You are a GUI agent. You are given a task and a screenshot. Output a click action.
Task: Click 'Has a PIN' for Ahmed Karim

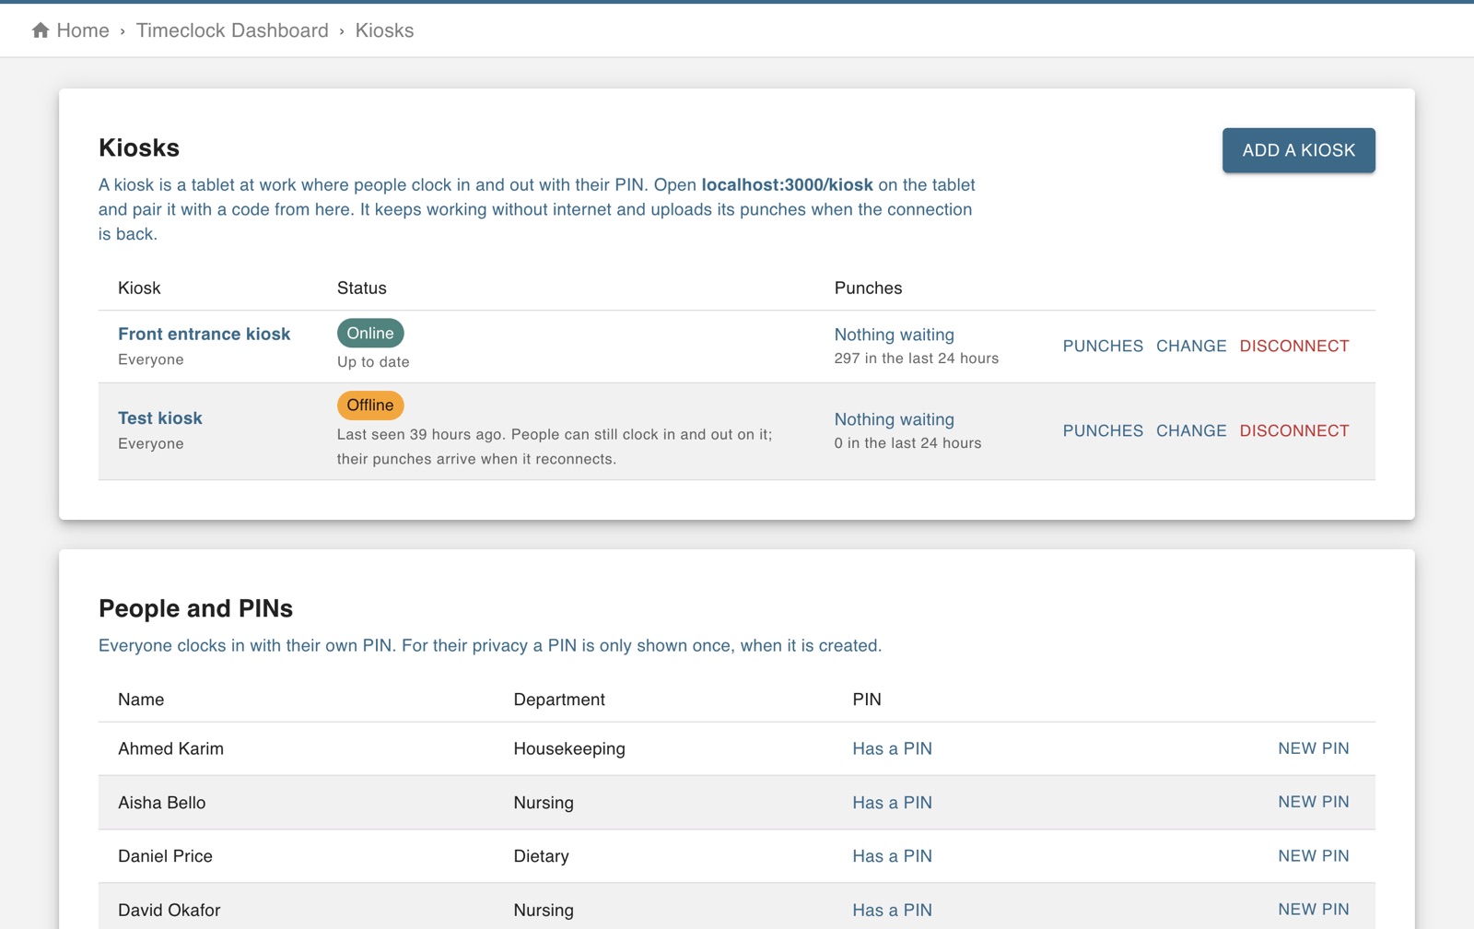coord(892,748)
